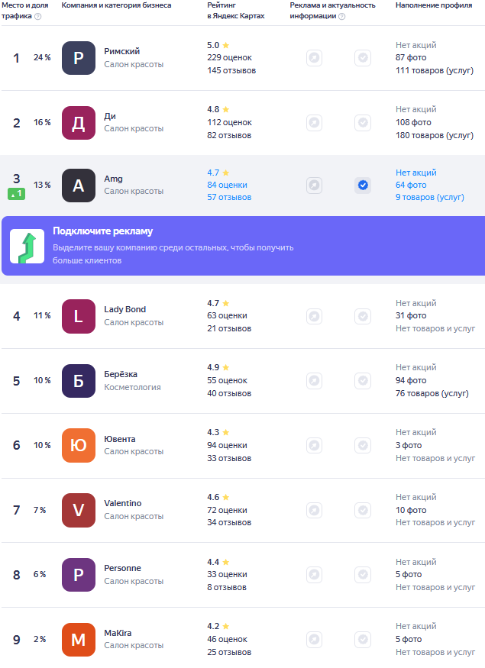
Task: Click the green arrow icon in Подключите рекламу banner
Action: [27, 247]
